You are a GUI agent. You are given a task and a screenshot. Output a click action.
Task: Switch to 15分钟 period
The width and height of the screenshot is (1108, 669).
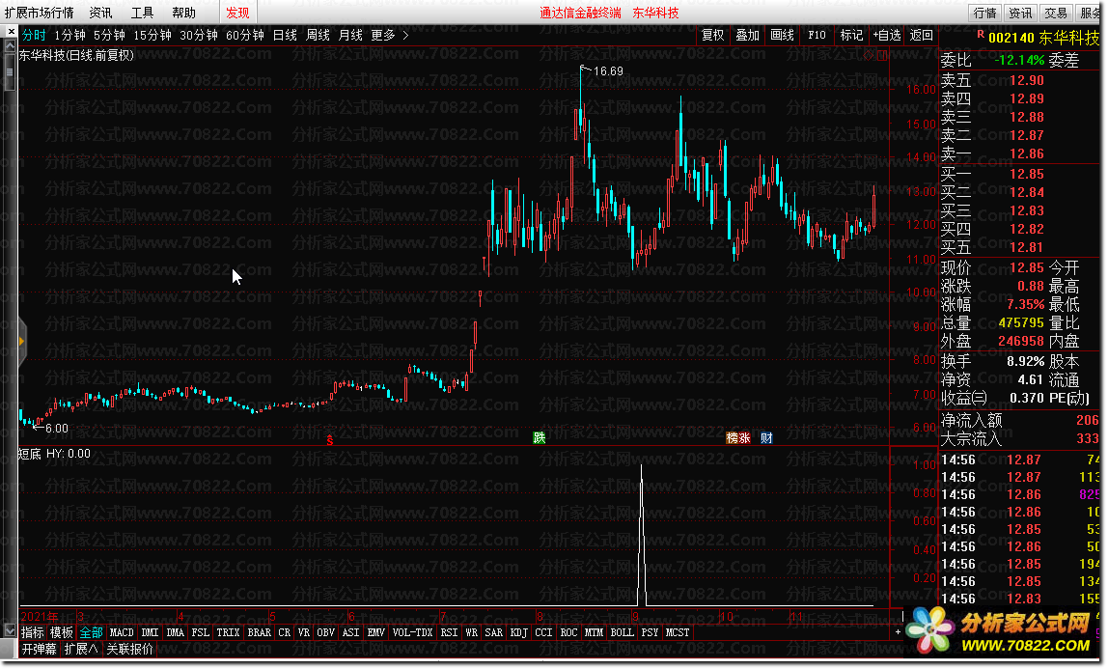[x=152, y=35]
